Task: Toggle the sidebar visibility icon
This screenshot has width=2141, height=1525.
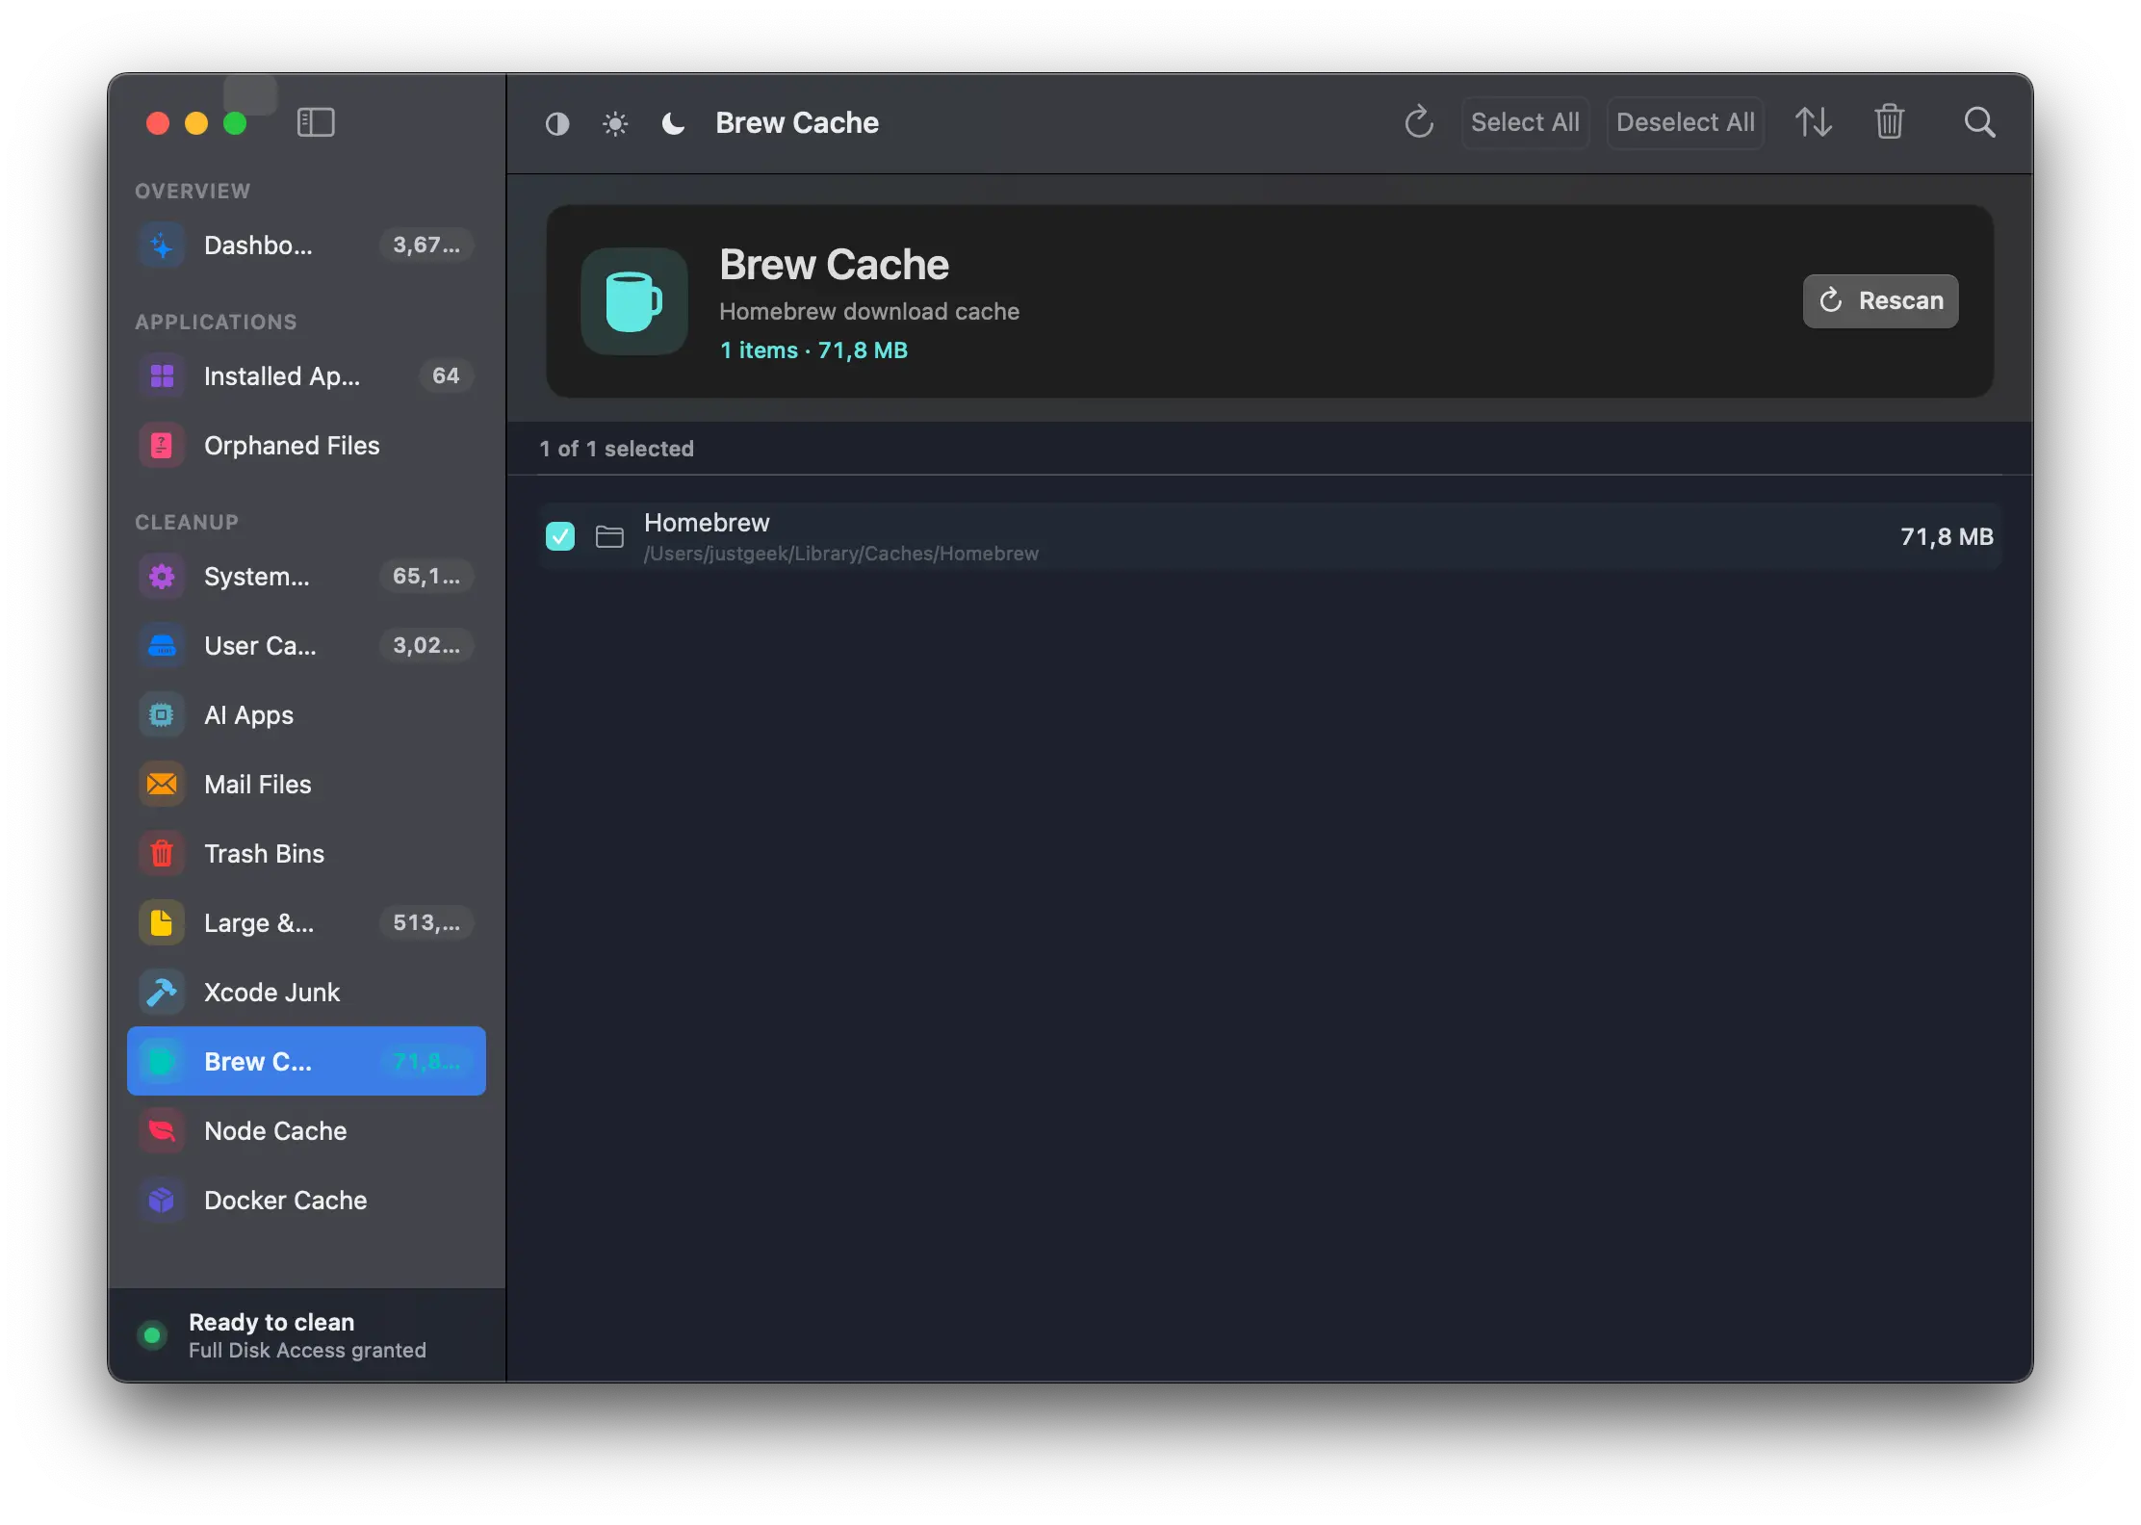Action: point(316,122)
